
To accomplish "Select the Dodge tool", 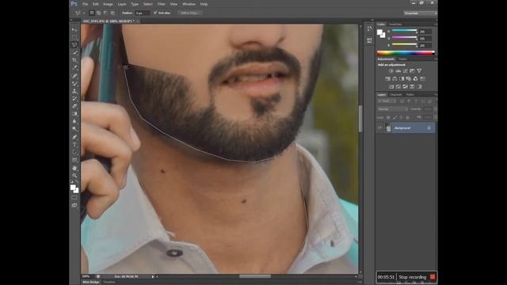I will [x=74, y=129].
